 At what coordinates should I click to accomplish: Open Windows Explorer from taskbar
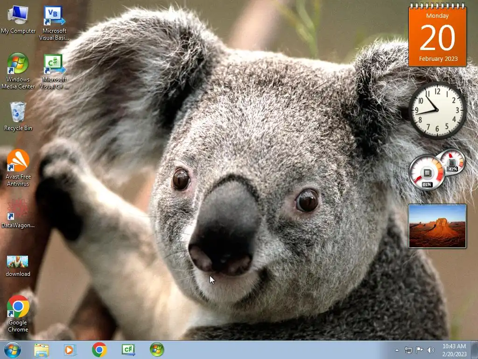point(42,350)
